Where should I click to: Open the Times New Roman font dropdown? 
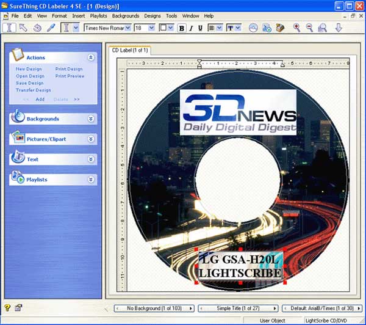pyautogui.click(x=127, y=28)
